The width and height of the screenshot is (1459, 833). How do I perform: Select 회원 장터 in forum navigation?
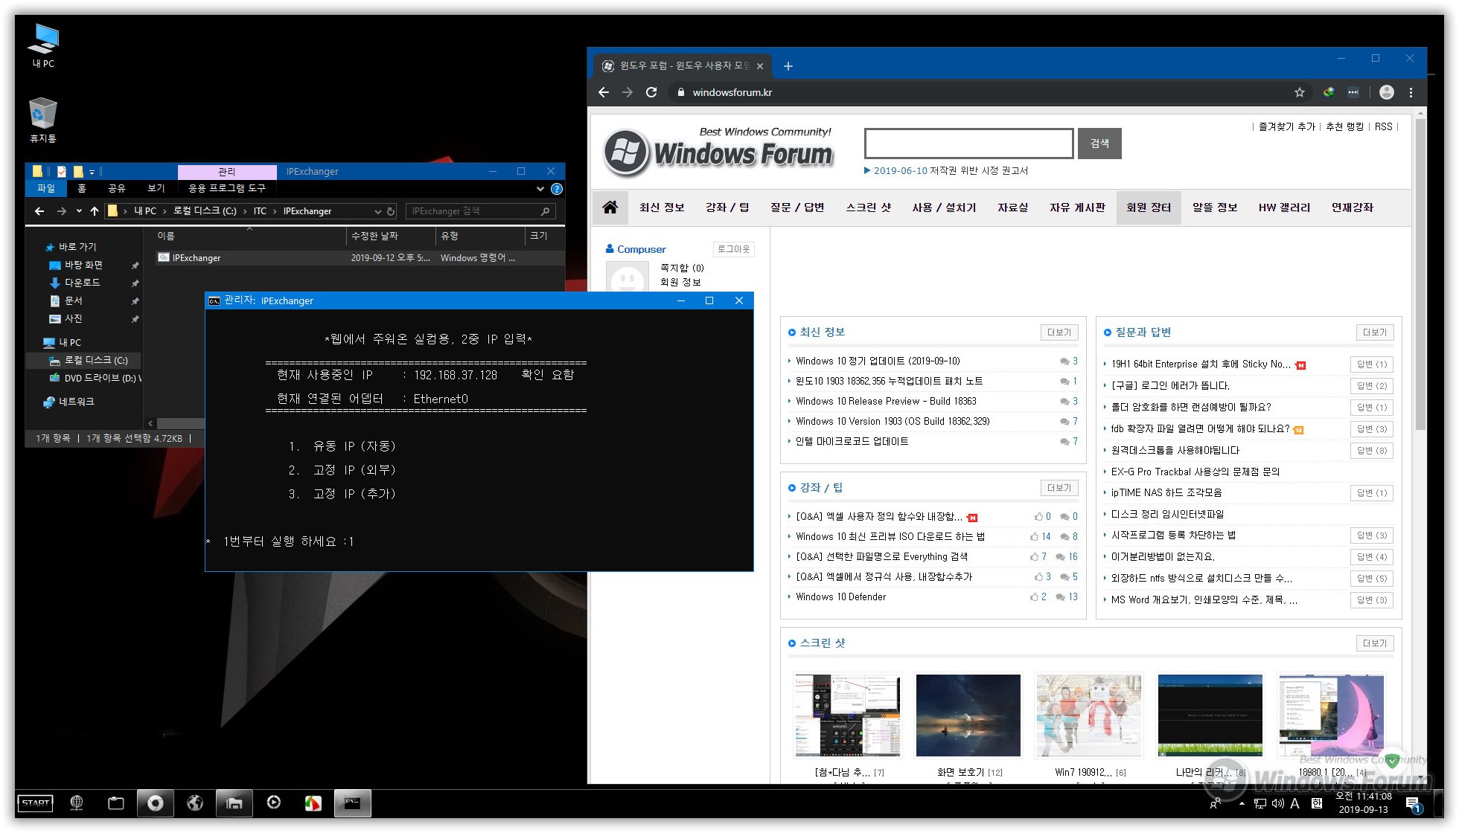[1149, 208]
